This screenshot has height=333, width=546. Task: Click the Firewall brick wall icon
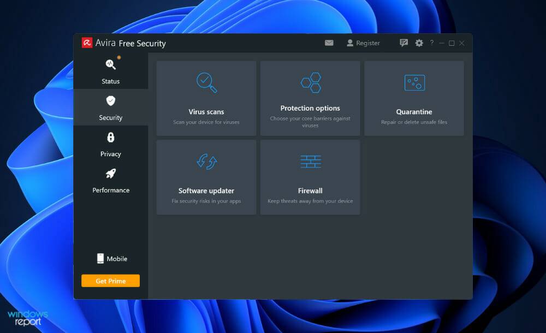coord(310,162)
